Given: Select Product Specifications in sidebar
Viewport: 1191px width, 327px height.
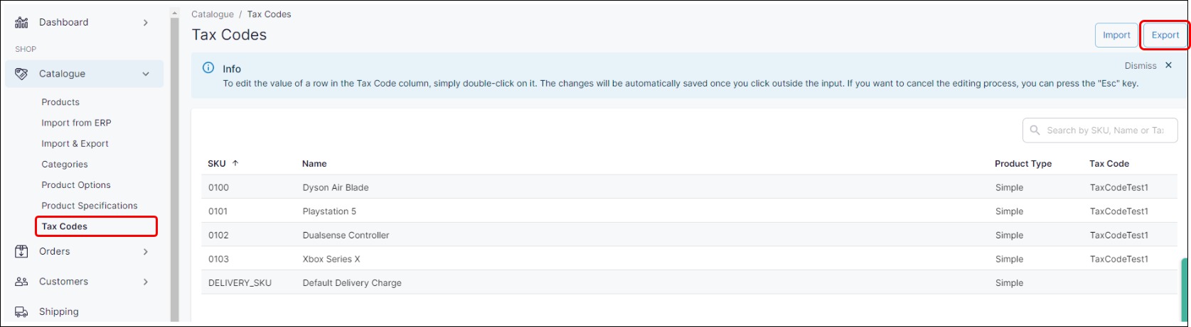Looking at the screenshot, I should pyautogui.click(x=90, y=206).
